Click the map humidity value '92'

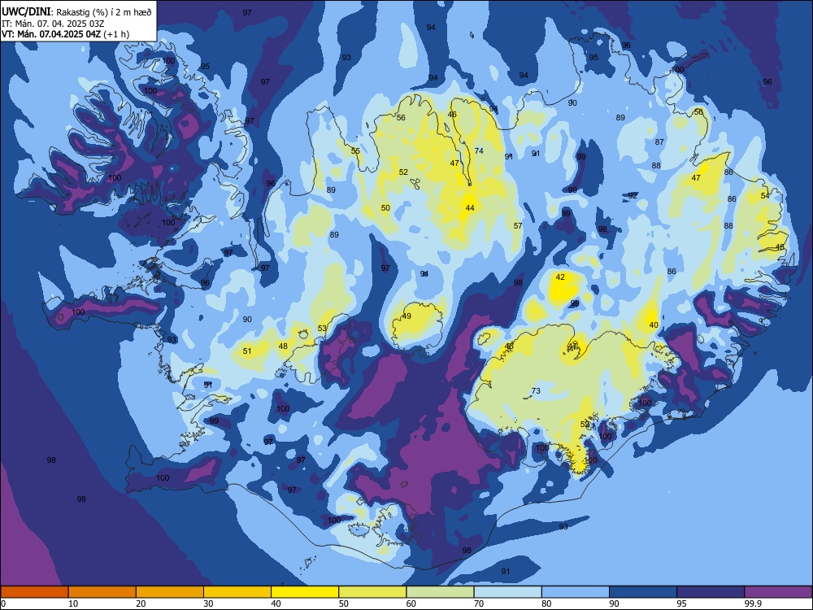(x=633, y=195)
